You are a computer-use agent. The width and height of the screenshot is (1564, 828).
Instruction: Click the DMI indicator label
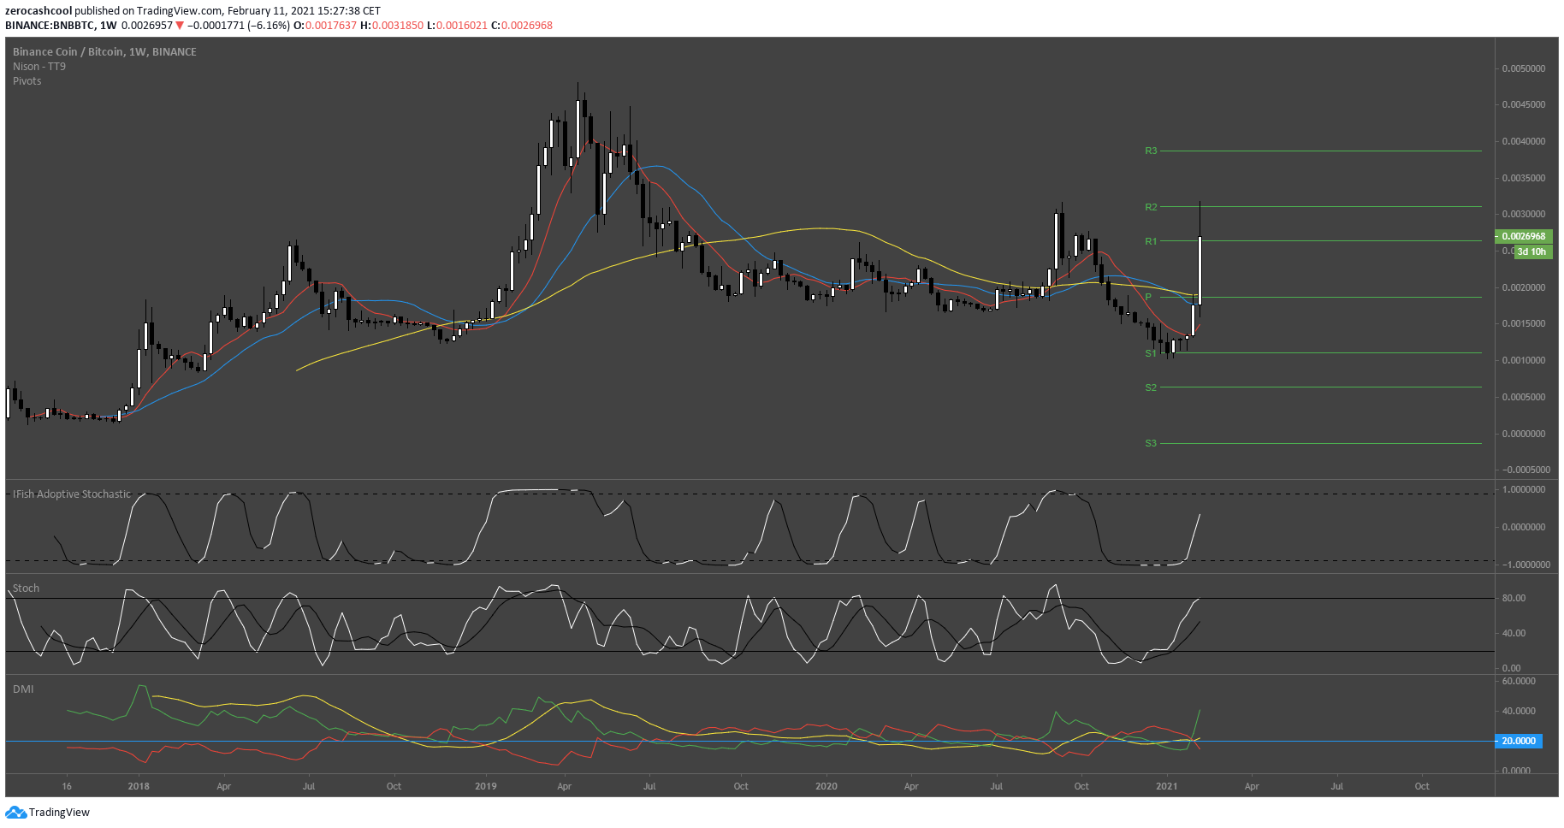tap(23, 689)
